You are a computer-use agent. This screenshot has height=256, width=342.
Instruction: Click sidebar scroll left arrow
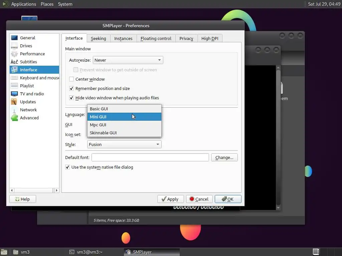12,190
